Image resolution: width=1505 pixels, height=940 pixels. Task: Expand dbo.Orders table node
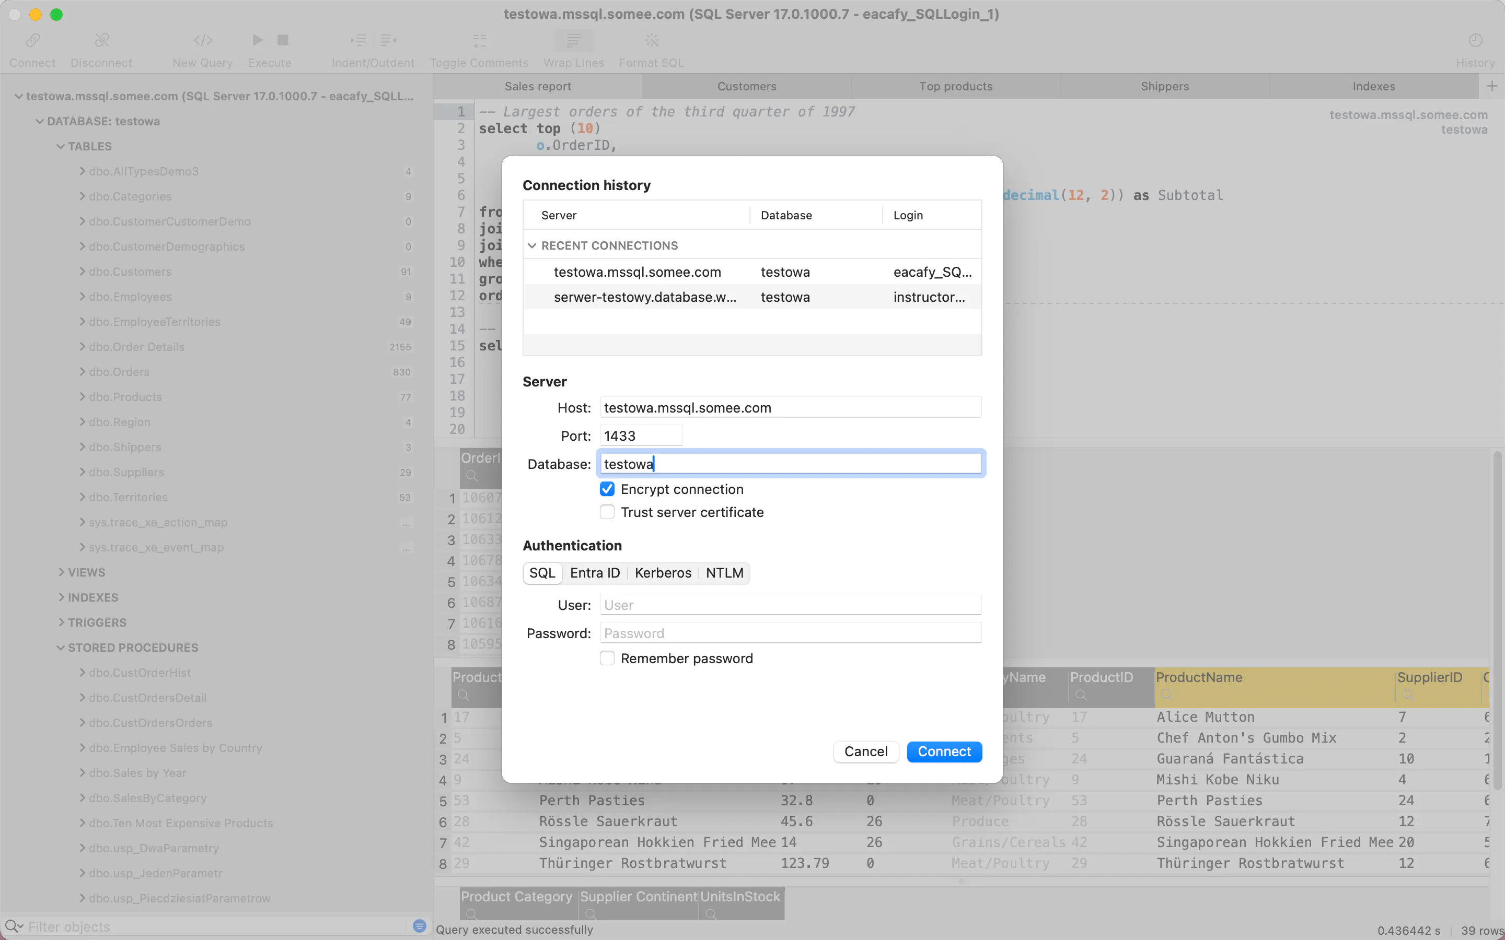point(82,371)
